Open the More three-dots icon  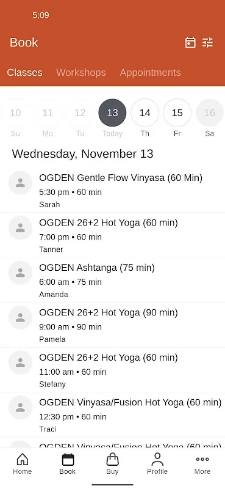pos(202,459)
